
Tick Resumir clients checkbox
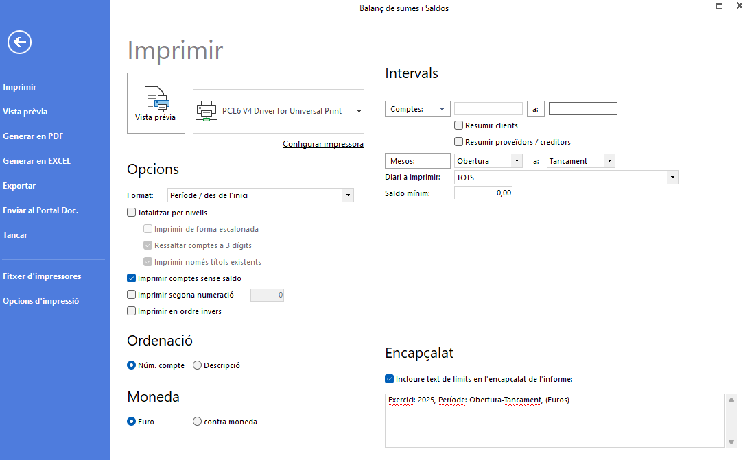tap(459, 125)
